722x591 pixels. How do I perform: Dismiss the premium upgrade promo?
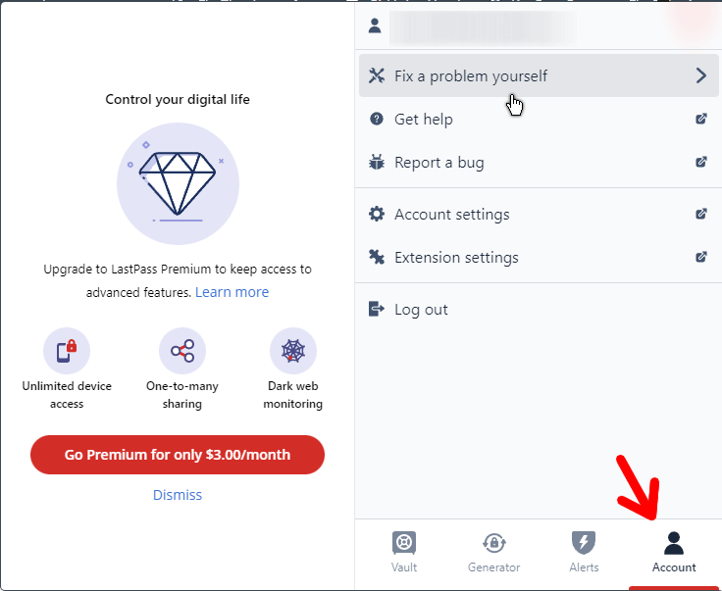point(178,495)
